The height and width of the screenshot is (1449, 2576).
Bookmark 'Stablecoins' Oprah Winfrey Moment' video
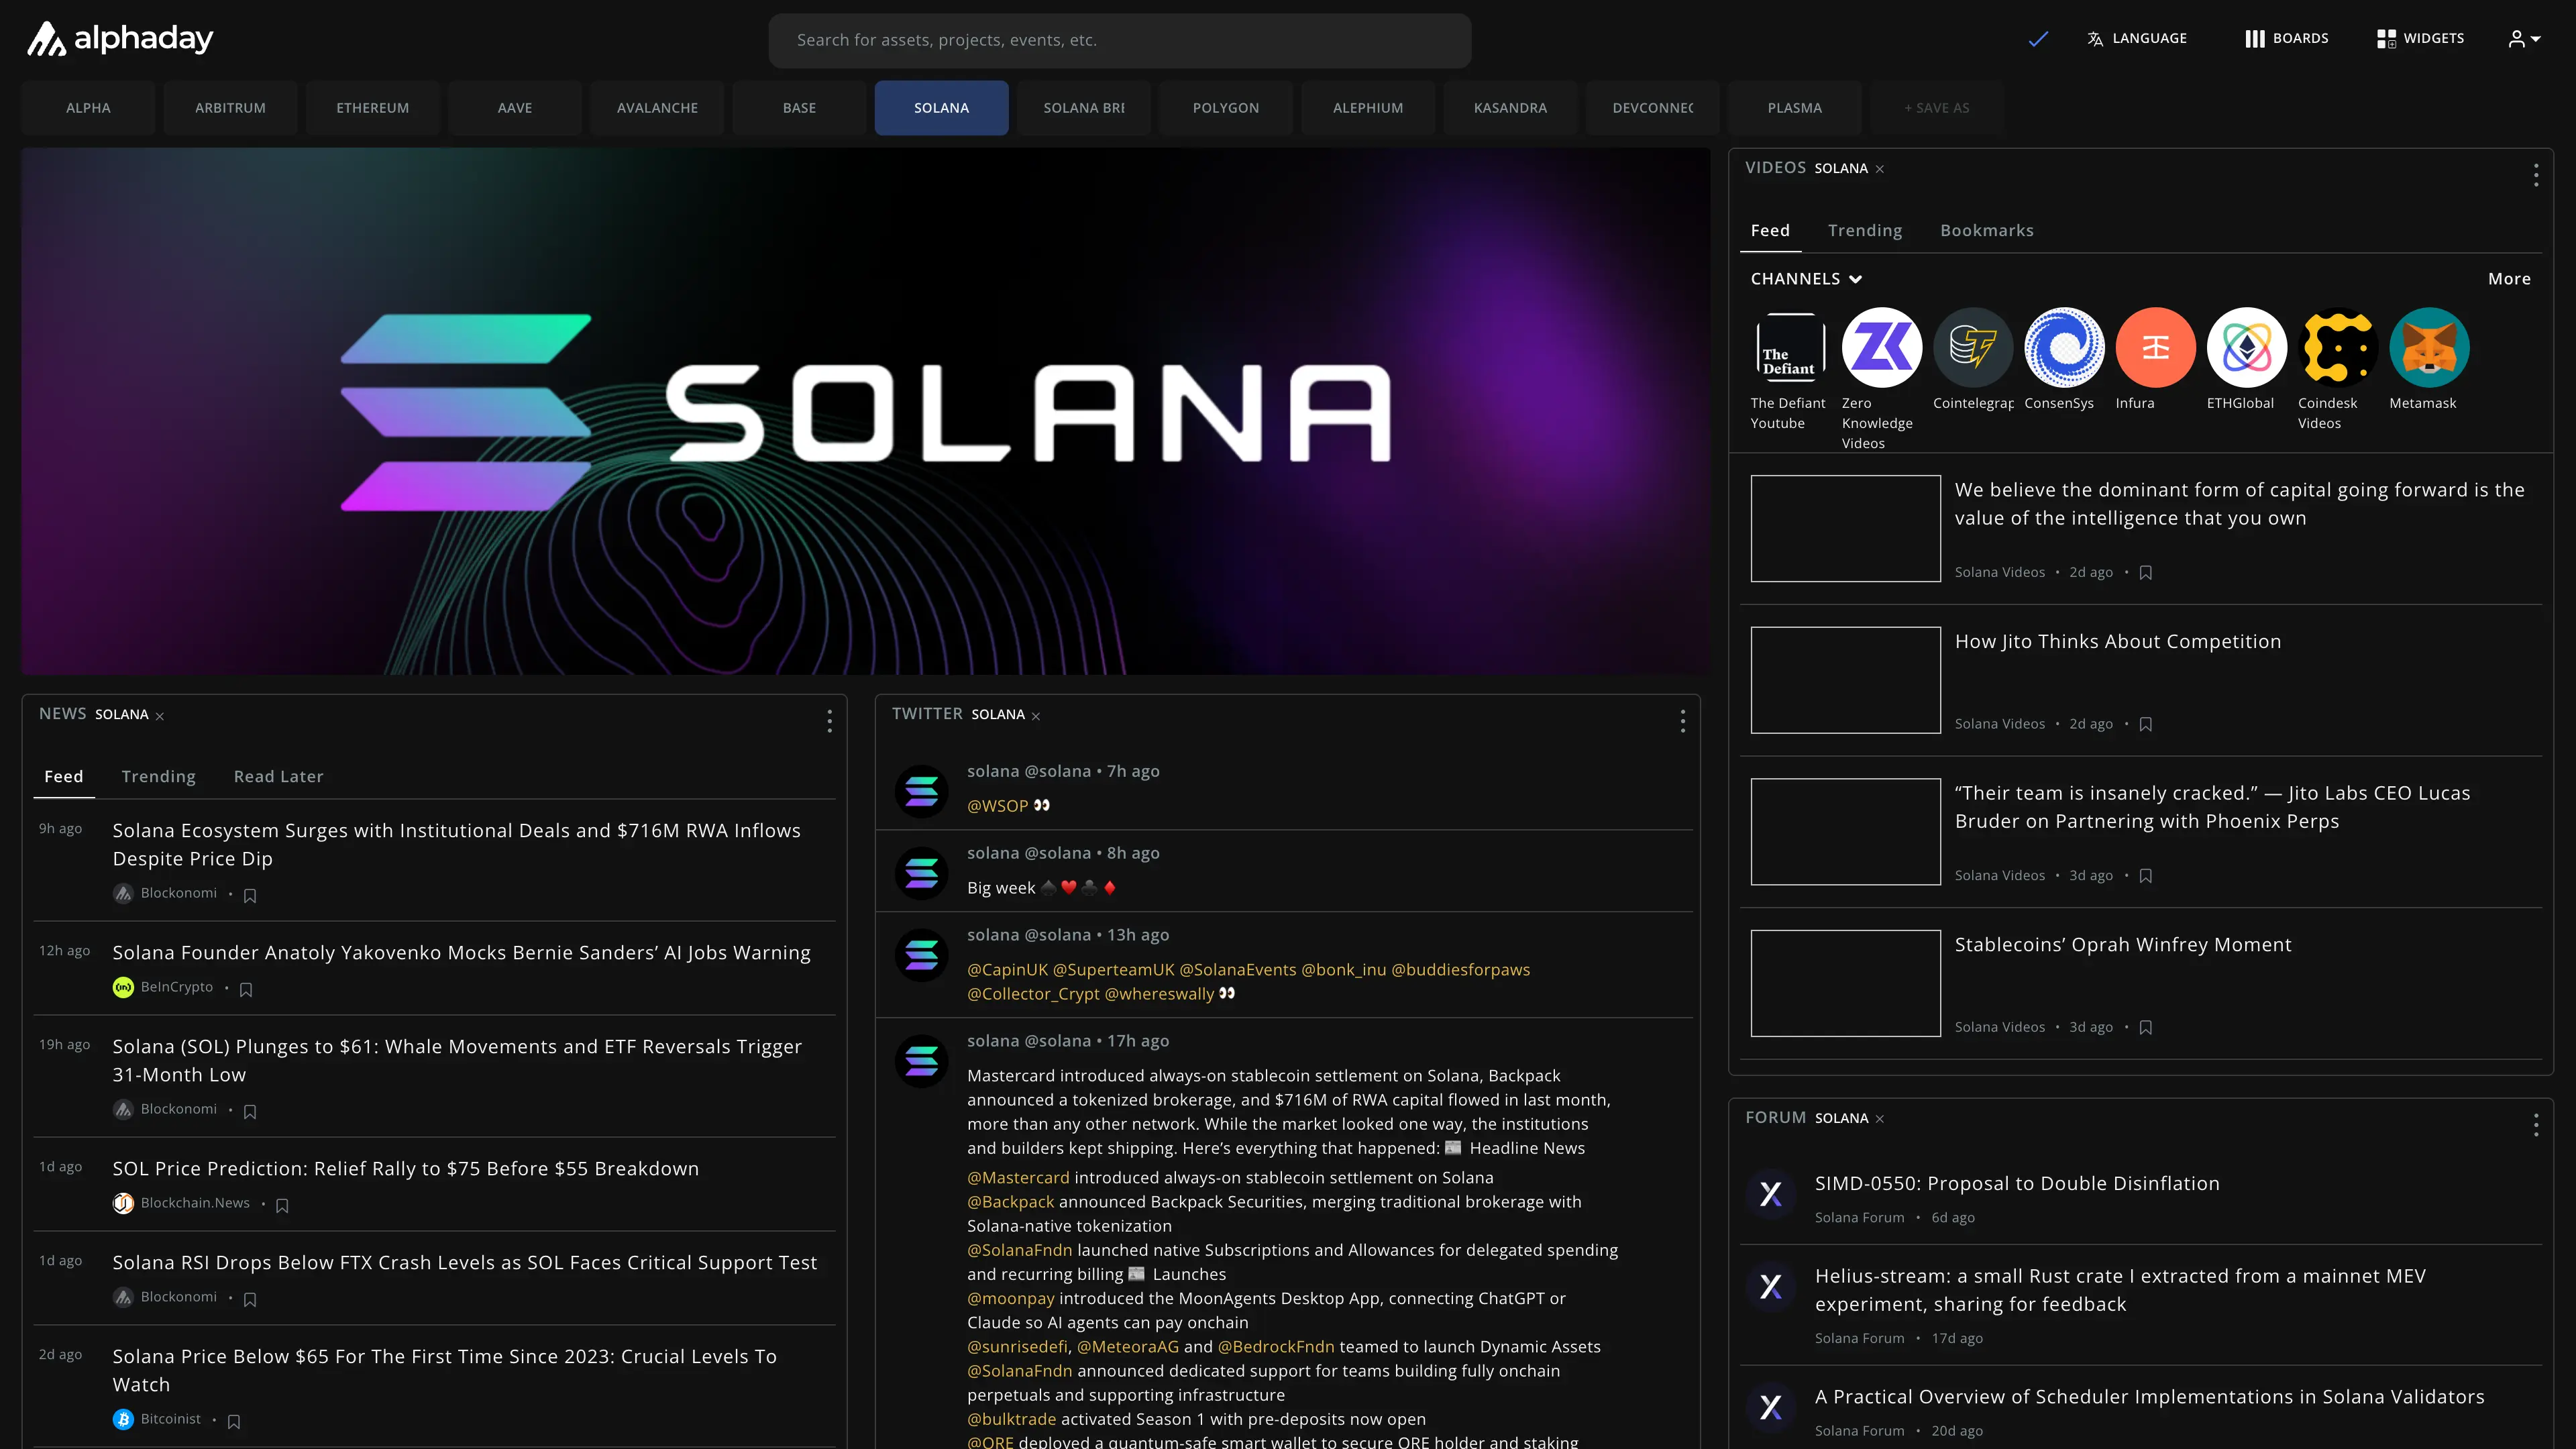pos(2145,1028)
